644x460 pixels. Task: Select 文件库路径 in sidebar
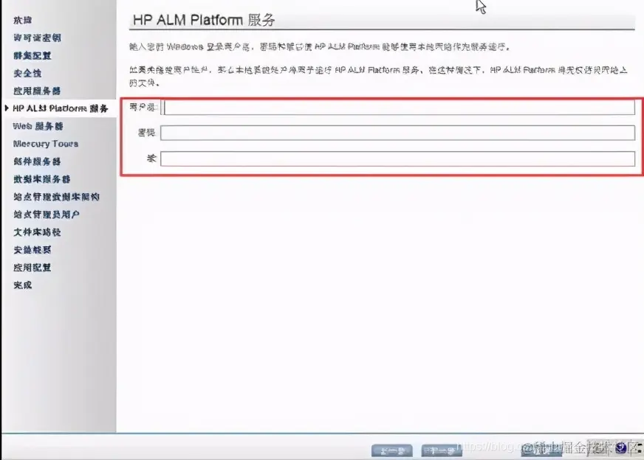point(37,231)
